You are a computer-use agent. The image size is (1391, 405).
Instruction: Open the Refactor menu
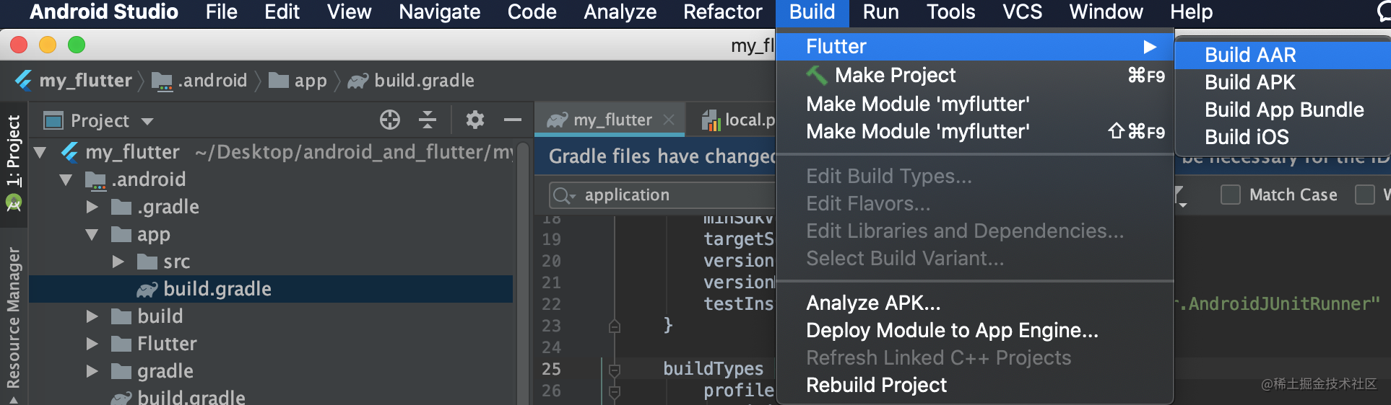[x=722, y=12]
